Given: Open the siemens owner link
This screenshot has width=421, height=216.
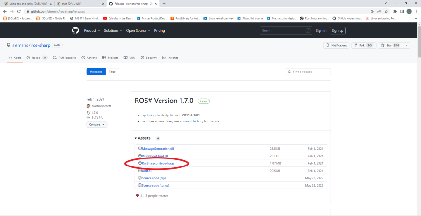Looking at the screenshot, I should (20, 46).
